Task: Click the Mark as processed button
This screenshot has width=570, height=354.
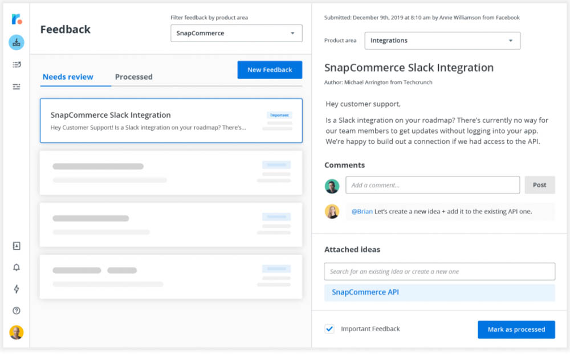Action: [x=516, y=330]
